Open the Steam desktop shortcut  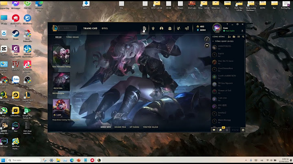(x=15, y=35)
